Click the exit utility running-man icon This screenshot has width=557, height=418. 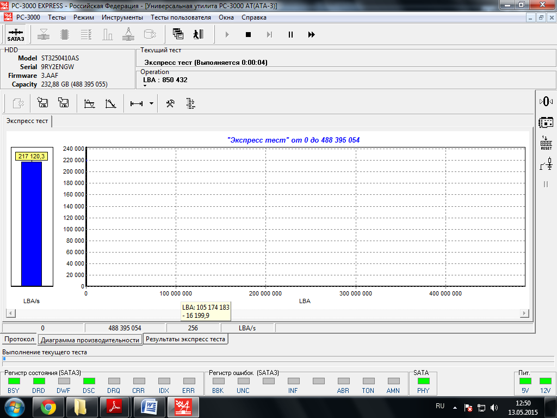(x=199, y=34)
